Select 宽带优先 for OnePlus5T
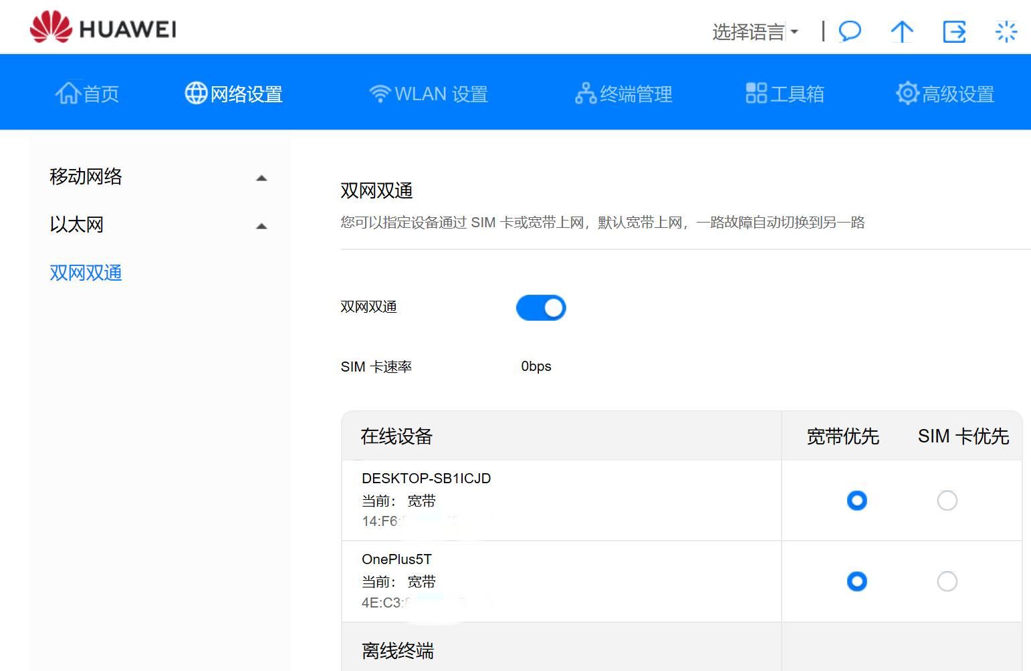Viewport: 1031px width, 671px height. tap(856, 581)
